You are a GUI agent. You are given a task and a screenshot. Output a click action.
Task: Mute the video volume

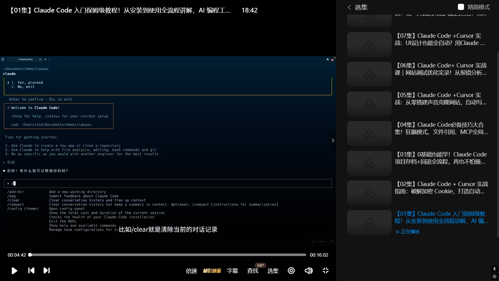pos(308,270)
